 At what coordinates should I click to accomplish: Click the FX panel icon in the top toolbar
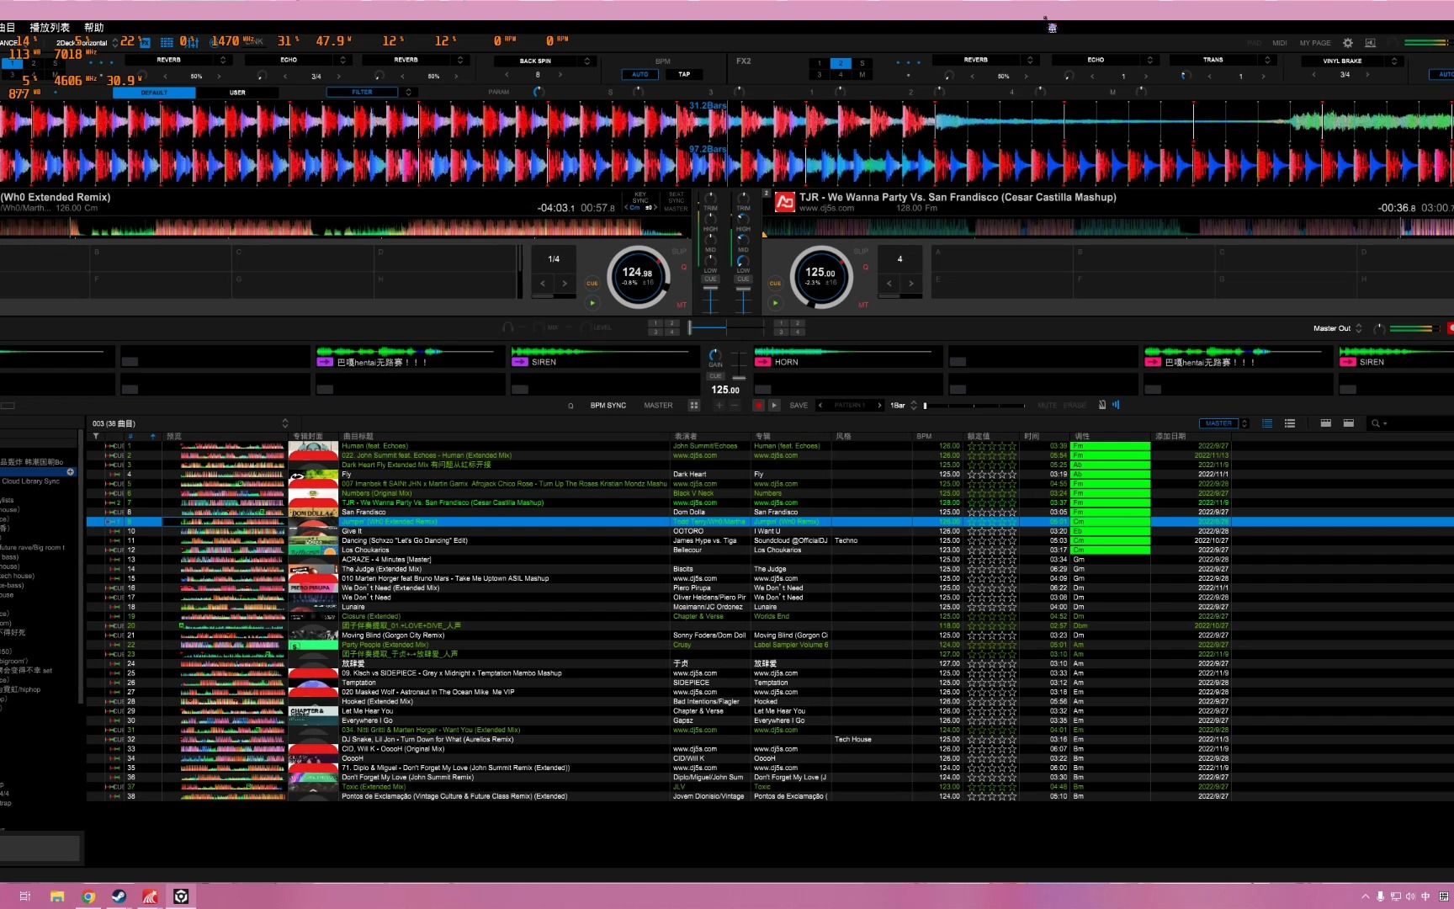pyautogui.click(x=145, y=42)
